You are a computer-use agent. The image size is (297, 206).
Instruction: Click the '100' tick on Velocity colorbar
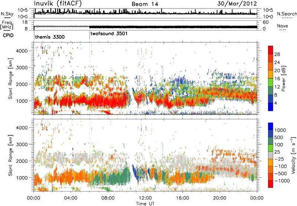click(279, 145)
